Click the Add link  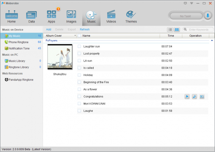tap(49, 29)
